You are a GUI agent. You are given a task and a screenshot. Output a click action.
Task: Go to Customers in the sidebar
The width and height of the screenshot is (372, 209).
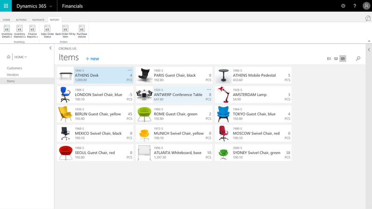tap(14, 68)
